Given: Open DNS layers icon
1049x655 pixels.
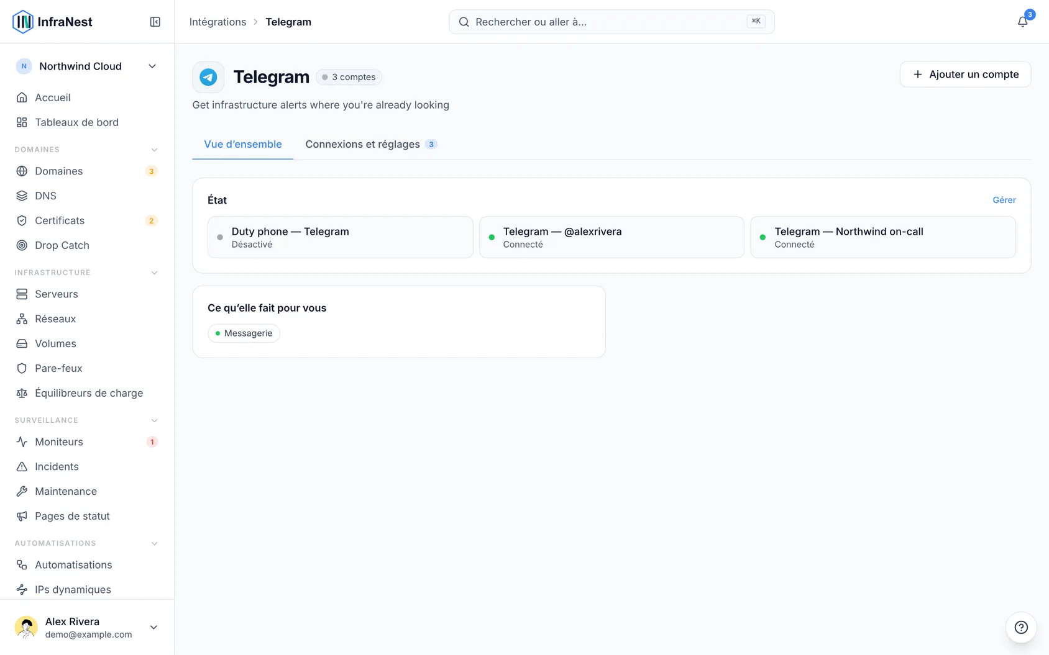Looking at the screenshot, I should click(x=22, y=196).
